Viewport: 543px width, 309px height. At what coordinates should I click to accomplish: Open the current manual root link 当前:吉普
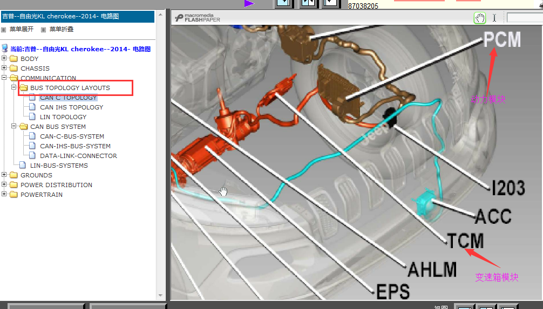click(x=80, y=49)
